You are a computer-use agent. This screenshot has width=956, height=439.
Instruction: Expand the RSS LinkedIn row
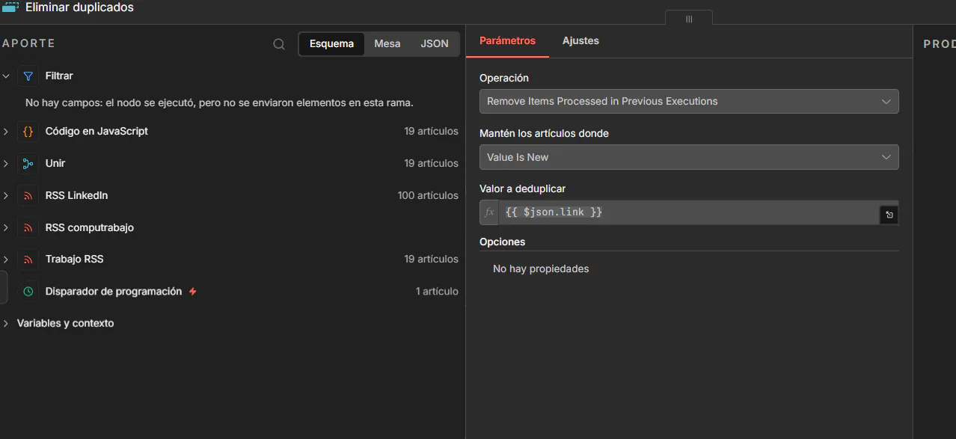(x=6, y=196)
